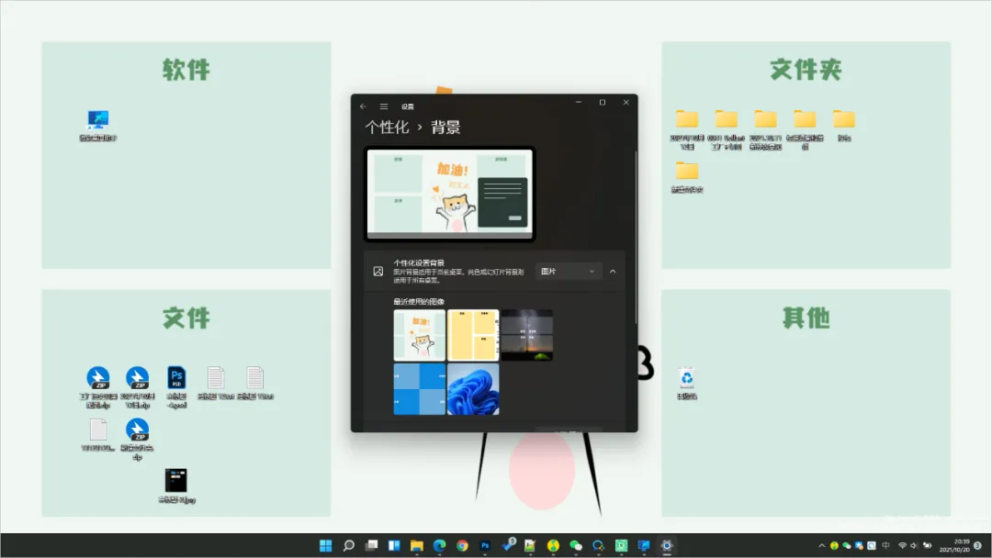
Task: Launch Google Chrome from the taskbar
Action: 461,545
